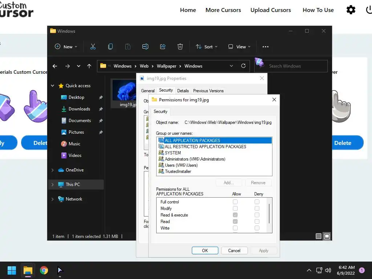Switch to Details tab in Properties

[183, 91]
